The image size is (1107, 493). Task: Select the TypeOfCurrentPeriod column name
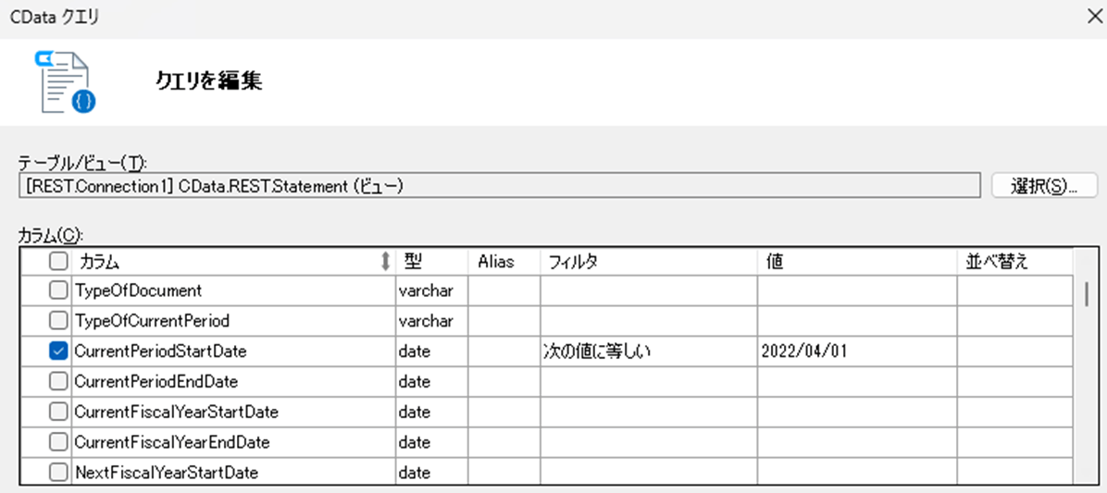tap(152, 321)
